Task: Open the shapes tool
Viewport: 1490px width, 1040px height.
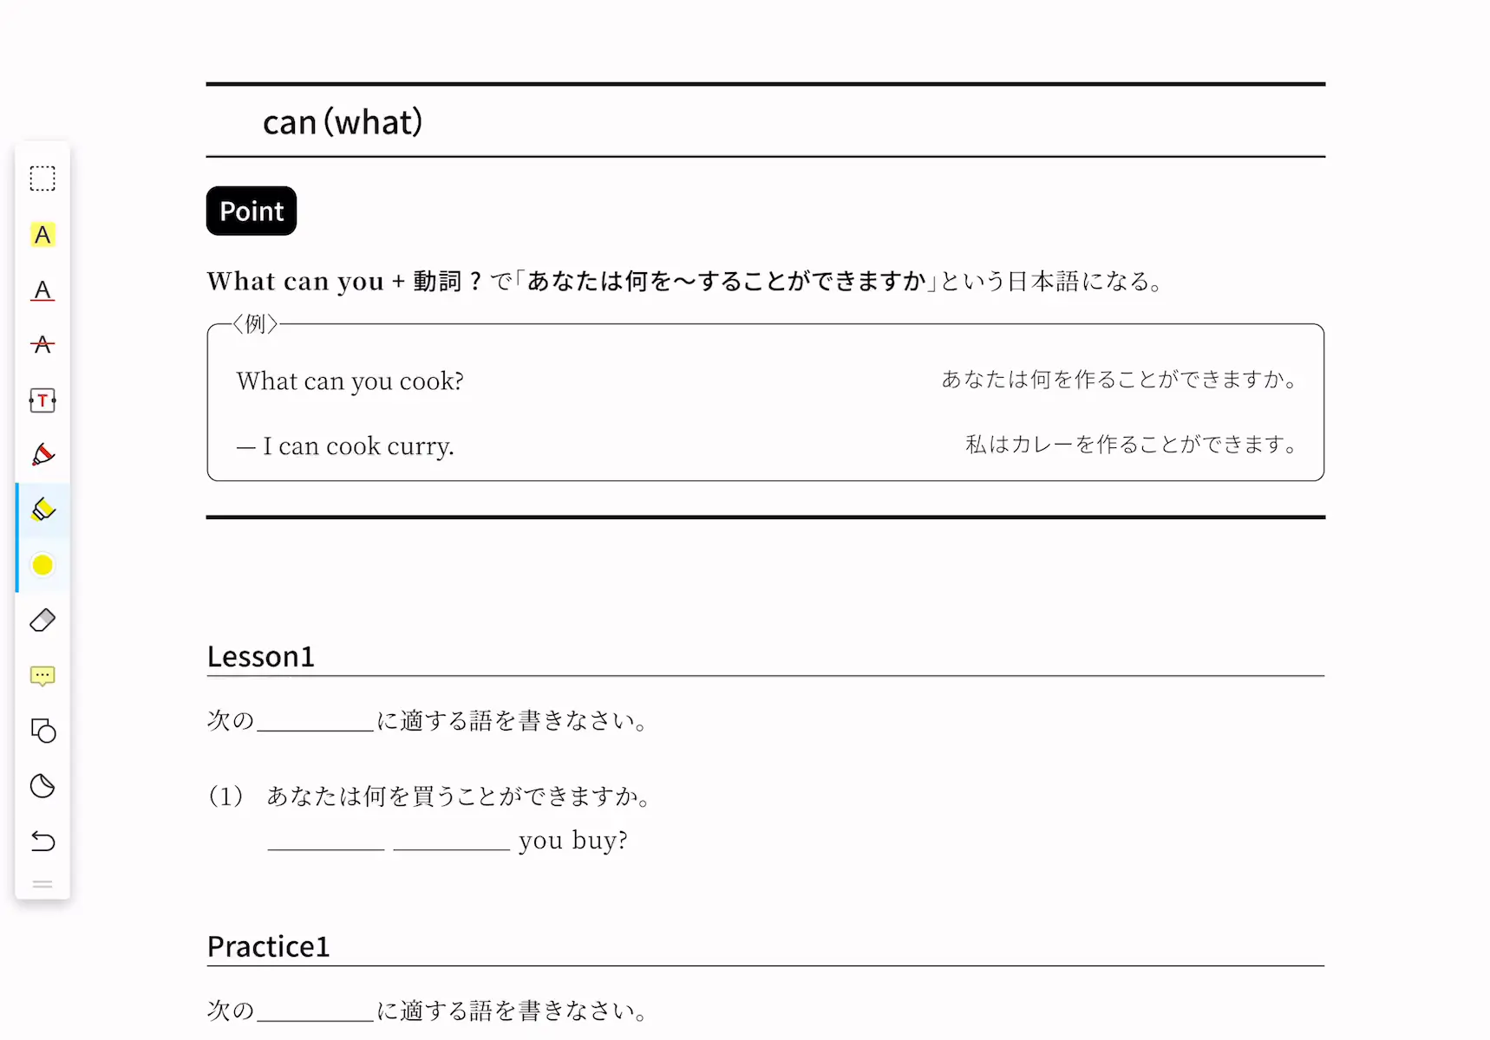Action: [42, 731]
